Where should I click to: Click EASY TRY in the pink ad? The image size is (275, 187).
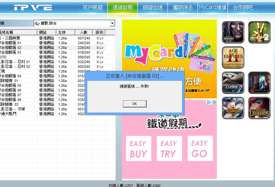169,149
